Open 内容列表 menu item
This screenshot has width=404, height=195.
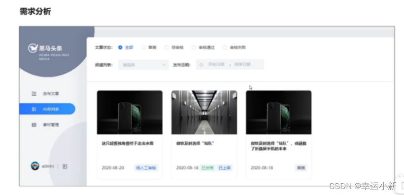[47, 109]
